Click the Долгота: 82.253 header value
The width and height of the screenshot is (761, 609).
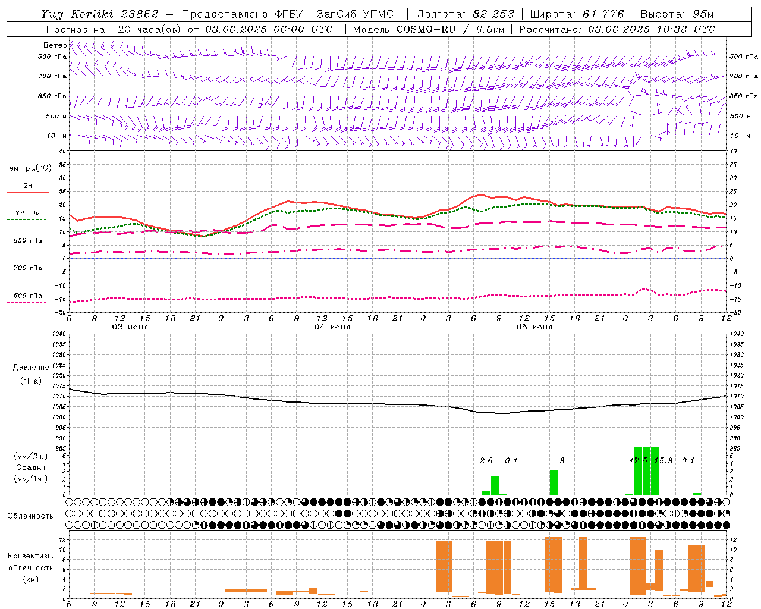tap(464, 14)
